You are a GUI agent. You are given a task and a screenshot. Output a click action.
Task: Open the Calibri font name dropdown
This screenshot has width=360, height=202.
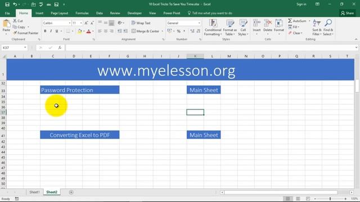coord(70,23)
